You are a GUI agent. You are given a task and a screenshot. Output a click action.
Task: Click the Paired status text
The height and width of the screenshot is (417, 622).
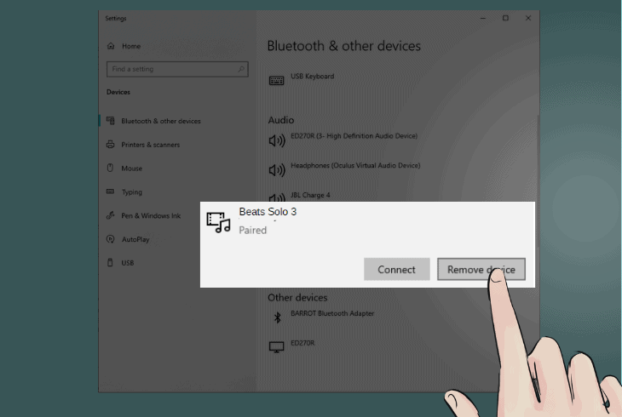(253, 231)
